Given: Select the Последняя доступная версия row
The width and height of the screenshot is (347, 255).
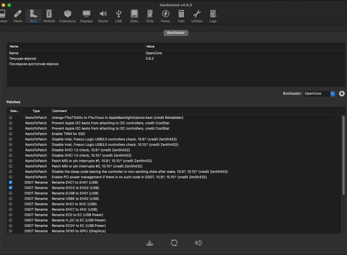Looking at the screenshot, I should pos(176,64).
